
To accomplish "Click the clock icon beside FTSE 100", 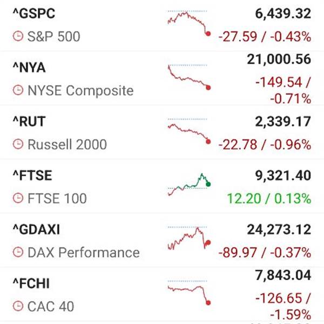I will tap(18, 198).
